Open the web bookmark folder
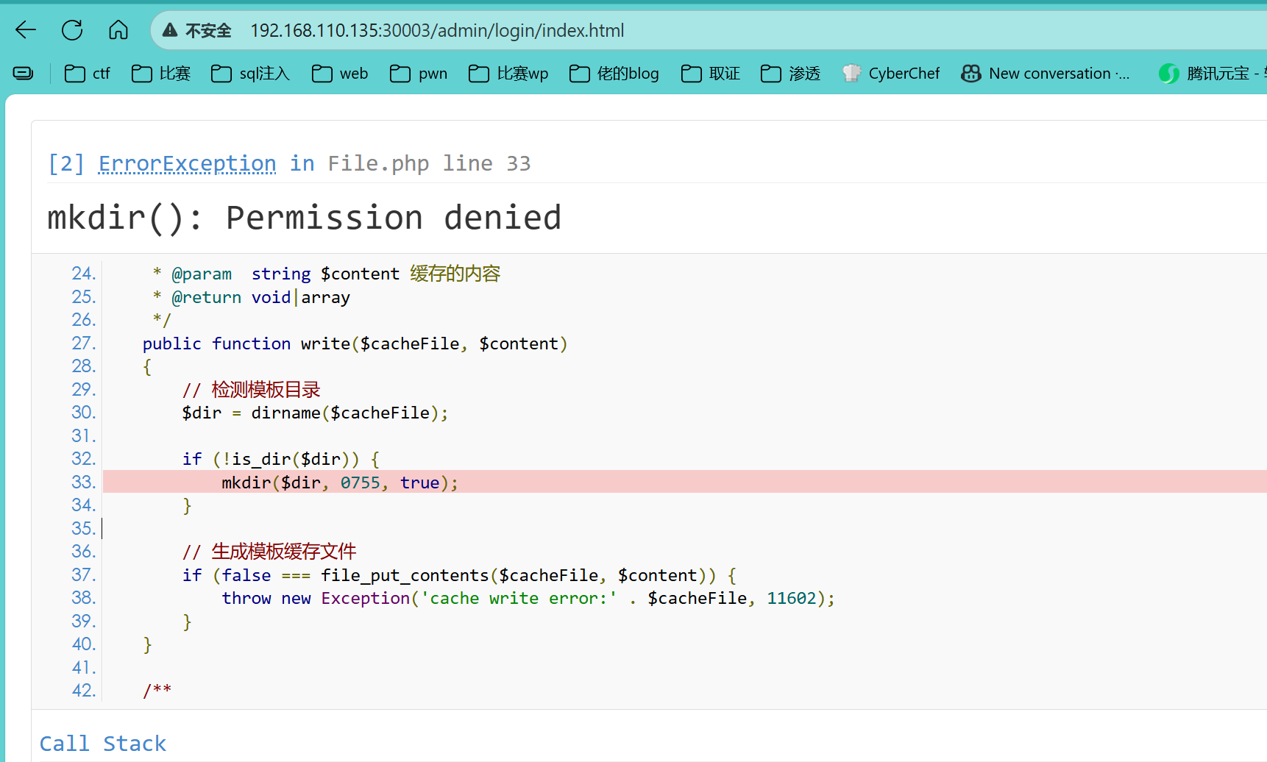Screen dimensions: 1267x762 click(x=340, y=74)
